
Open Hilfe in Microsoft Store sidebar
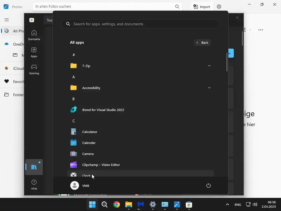point(34,185)
